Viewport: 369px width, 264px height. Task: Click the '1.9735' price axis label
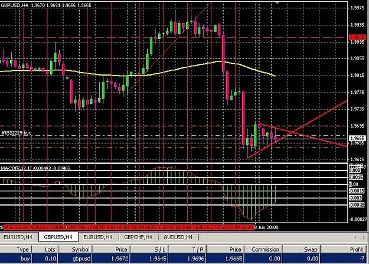pyautogui.click(x=357, y=109)
